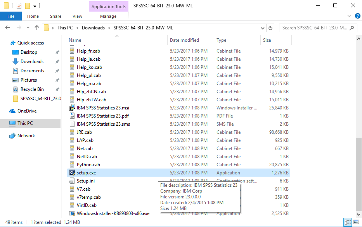362x227 pixels.
Task: Select the IBM SPSS Statistics 23.pdf file icon
Action: 72,116
